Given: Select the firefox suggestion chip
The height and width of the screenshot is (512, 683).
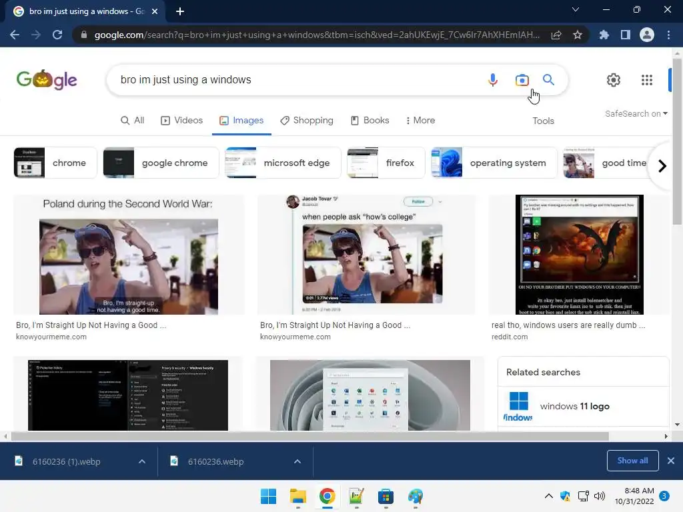Looking at the screenshot, I should pos(386,163).
